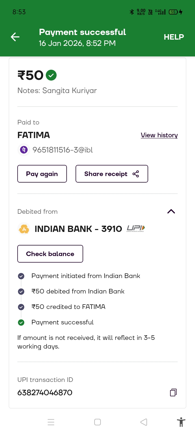Tap the Android back navigation triangle
Viewport: 195px width, 434px height.
(x=144, y=422)
